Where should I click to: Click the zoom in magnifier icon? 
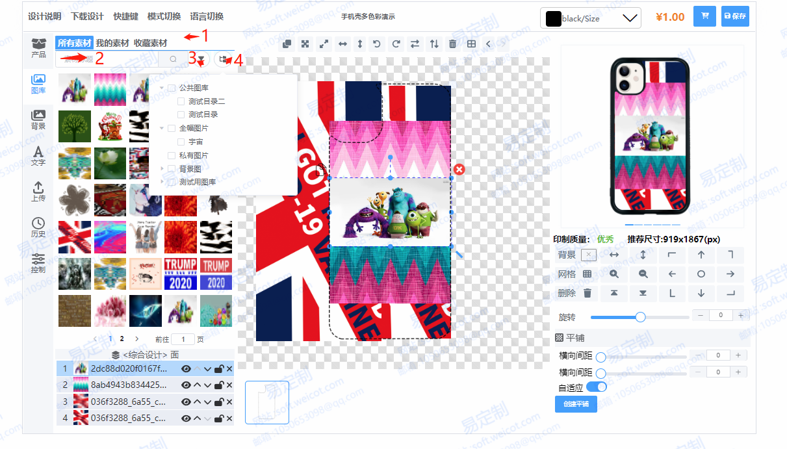coord(614,274)
